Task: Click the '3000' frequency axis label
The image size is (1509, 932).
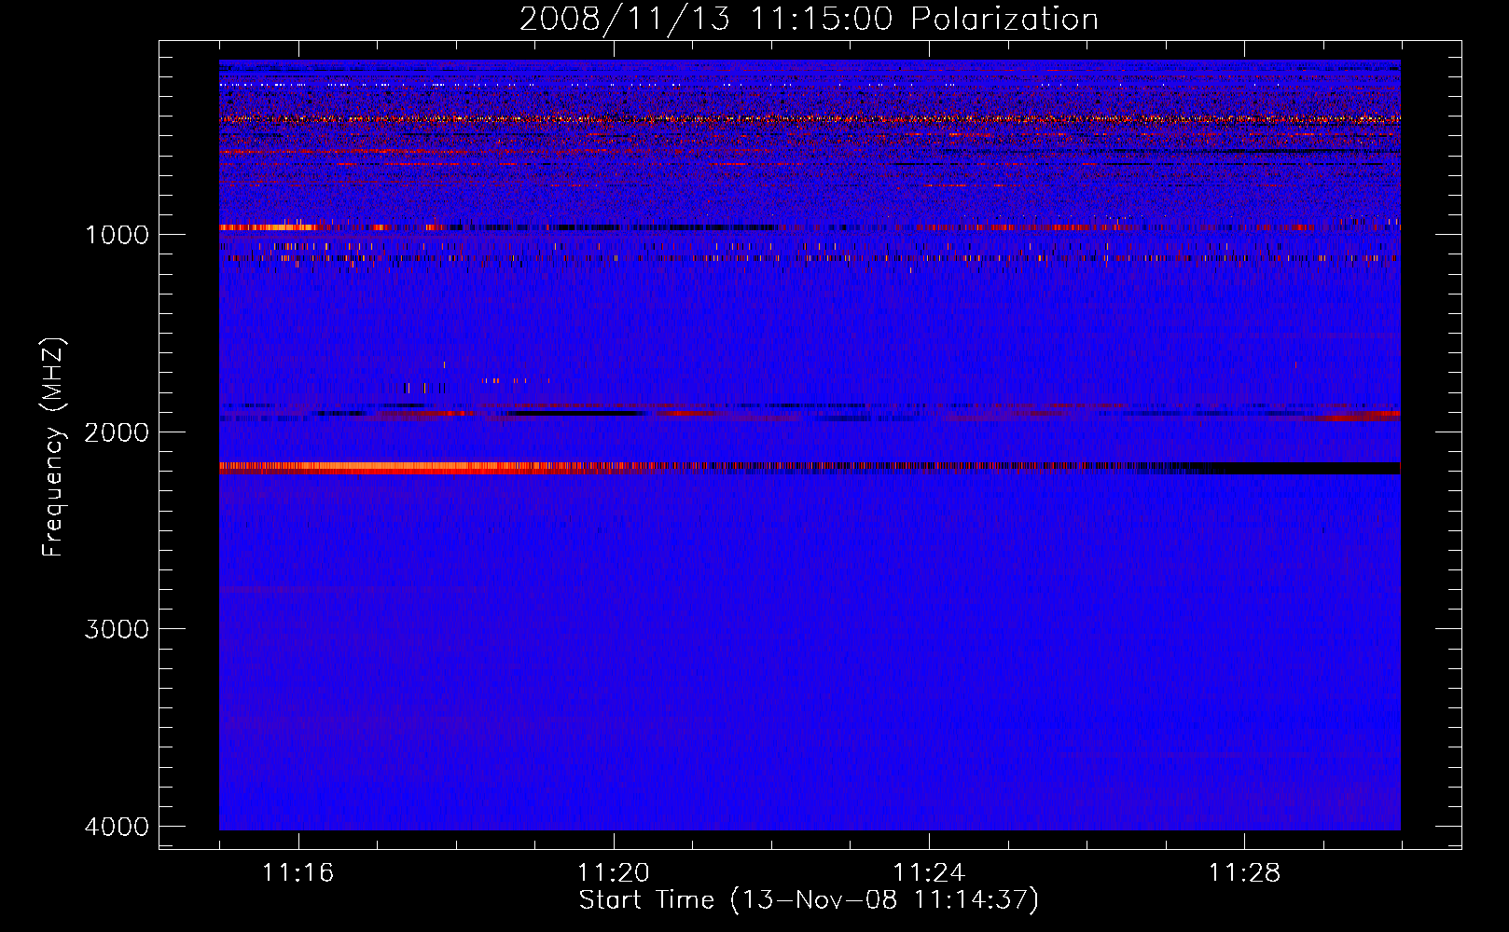Action: point(117,629)
